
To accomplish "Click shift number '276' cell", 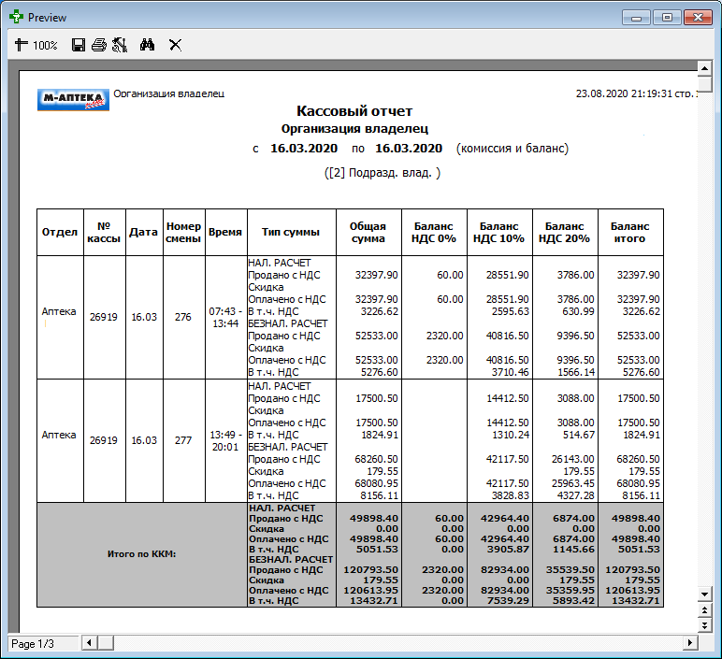I will [x=182, y=317].
